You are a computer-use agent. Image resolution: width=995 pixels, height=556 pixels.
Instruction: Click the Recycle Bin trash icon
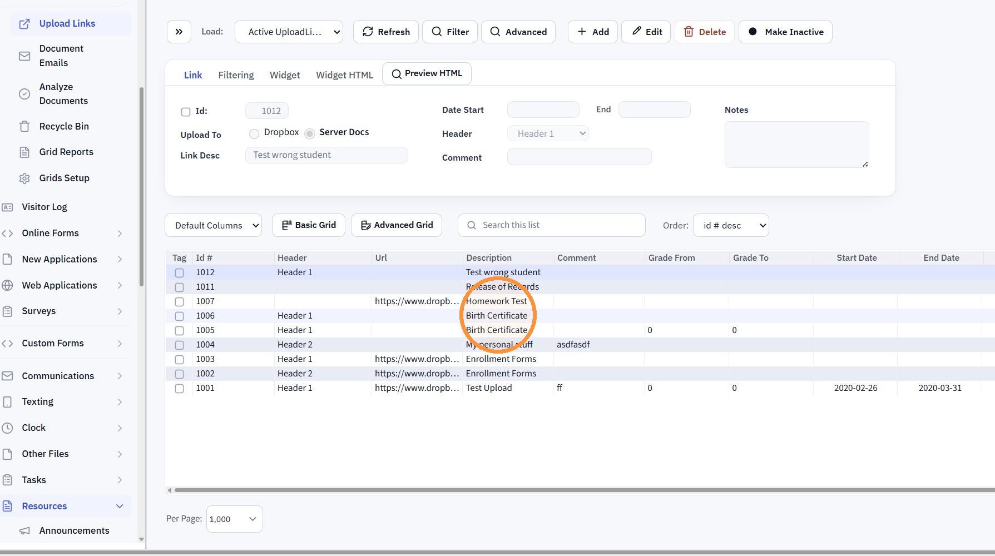[x=24, y=126]
